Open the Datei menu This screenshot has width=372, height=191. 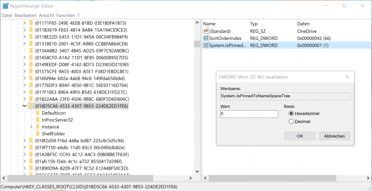click(x=7, y=15)
